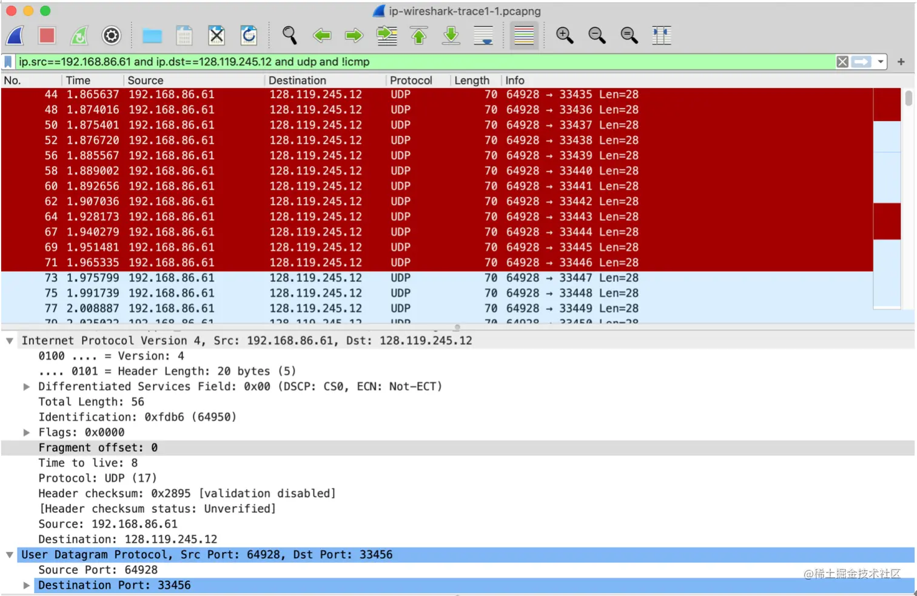917x596 pixels.
Task: Toggle colorizing the packet list
Action: [x=523, y=35]
